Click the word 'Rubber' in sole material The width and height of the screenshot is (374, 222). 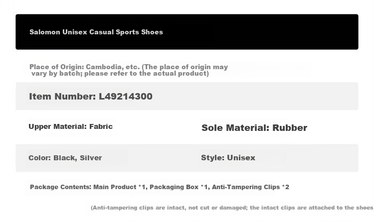coord(290,128)
